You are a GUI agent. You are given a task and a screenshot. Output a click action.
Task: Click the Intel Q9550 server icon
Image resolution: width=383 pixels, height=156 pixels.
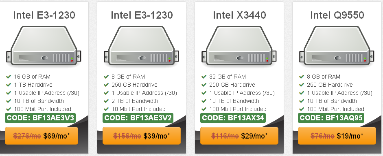click(337, 46)
